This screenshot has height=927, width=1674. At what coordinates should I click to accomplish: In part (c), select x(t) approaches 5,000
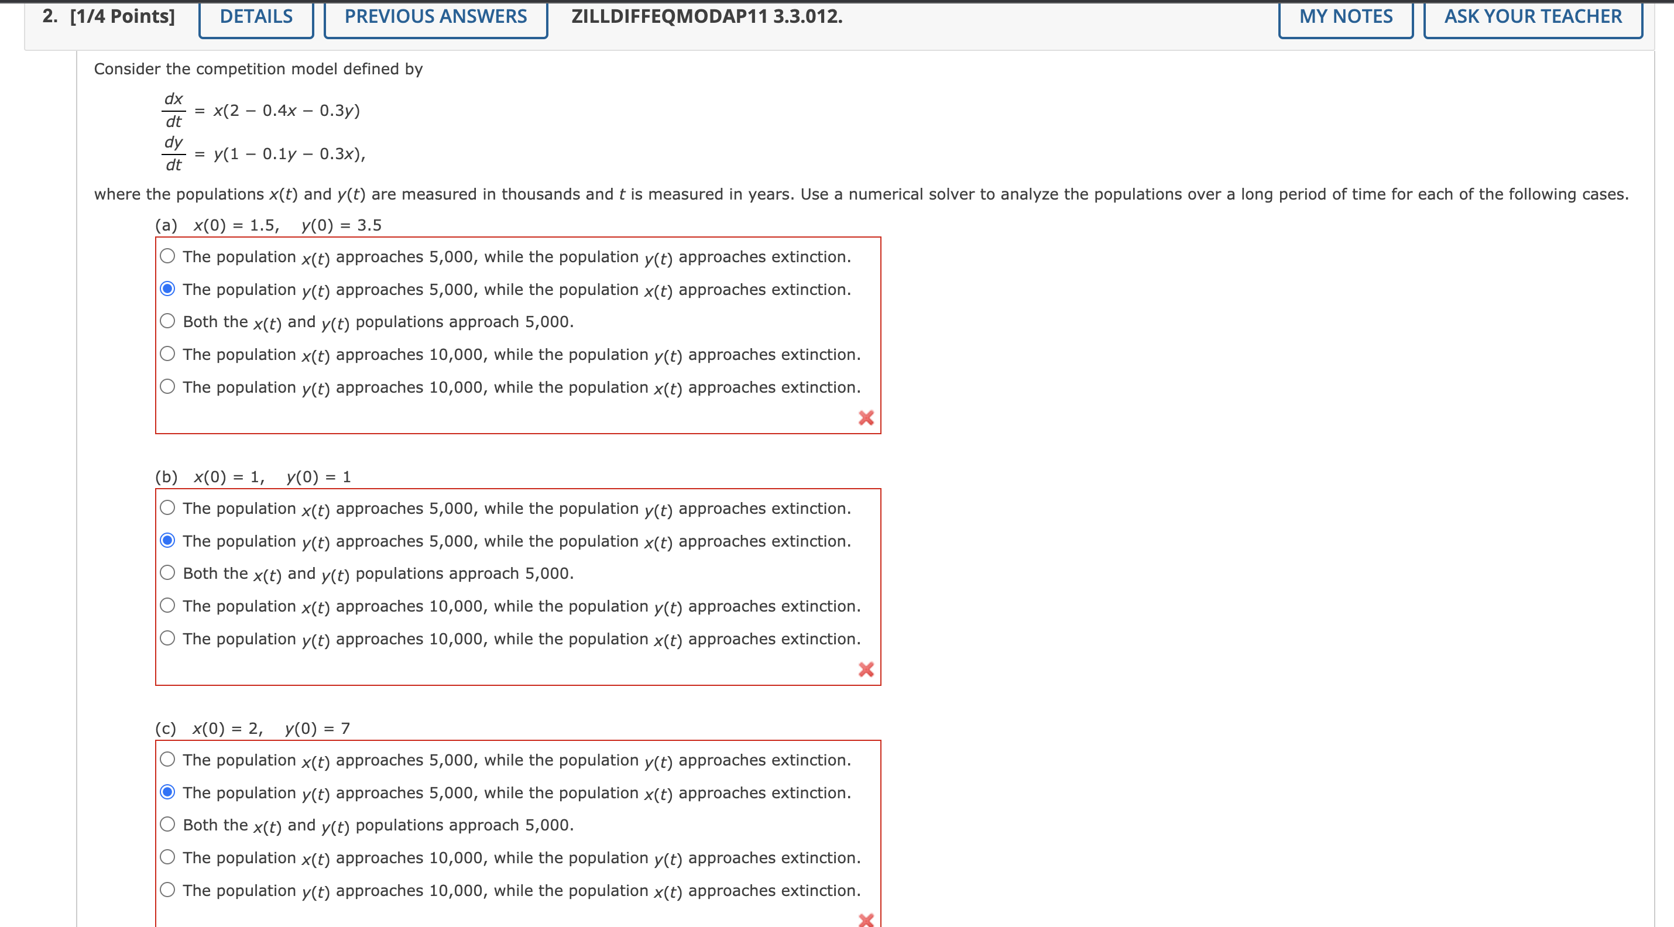(x=167, y=760)
